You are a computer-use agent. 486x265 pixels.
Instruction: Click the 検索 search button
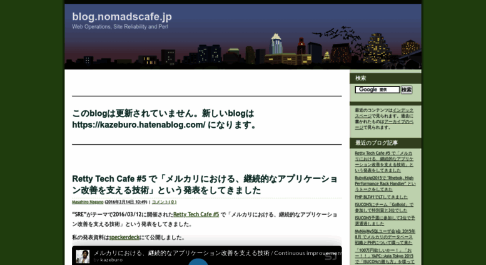click(x=407, y=90)
